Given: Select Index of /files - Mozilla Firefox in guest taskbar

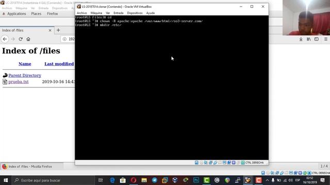Looking at the screenshot, I should (x=31, y=166).
